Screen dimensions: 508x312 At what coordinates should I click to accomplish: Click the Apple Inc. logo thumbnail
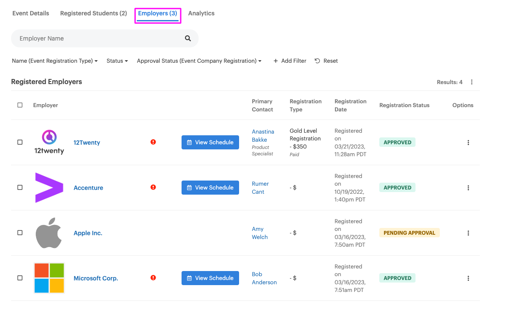click(x=49, y=233)
